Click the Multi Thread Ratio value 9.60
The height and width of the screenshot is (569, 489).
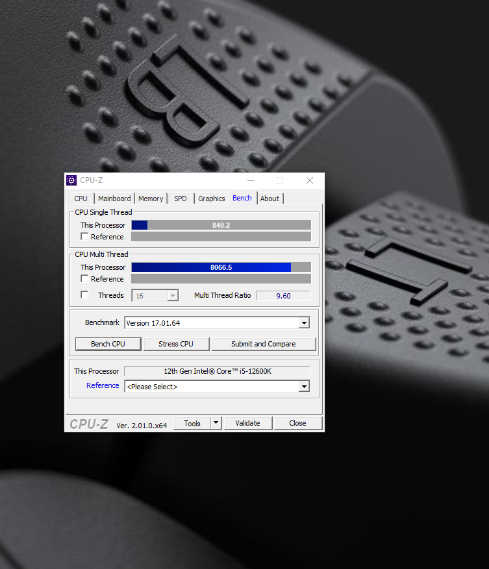point(283,296)
